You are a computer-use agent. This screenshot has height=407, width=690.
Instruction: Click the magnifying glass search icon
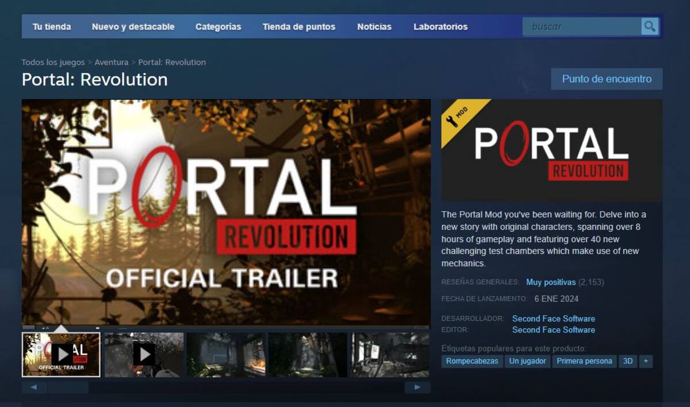(650, 26)
